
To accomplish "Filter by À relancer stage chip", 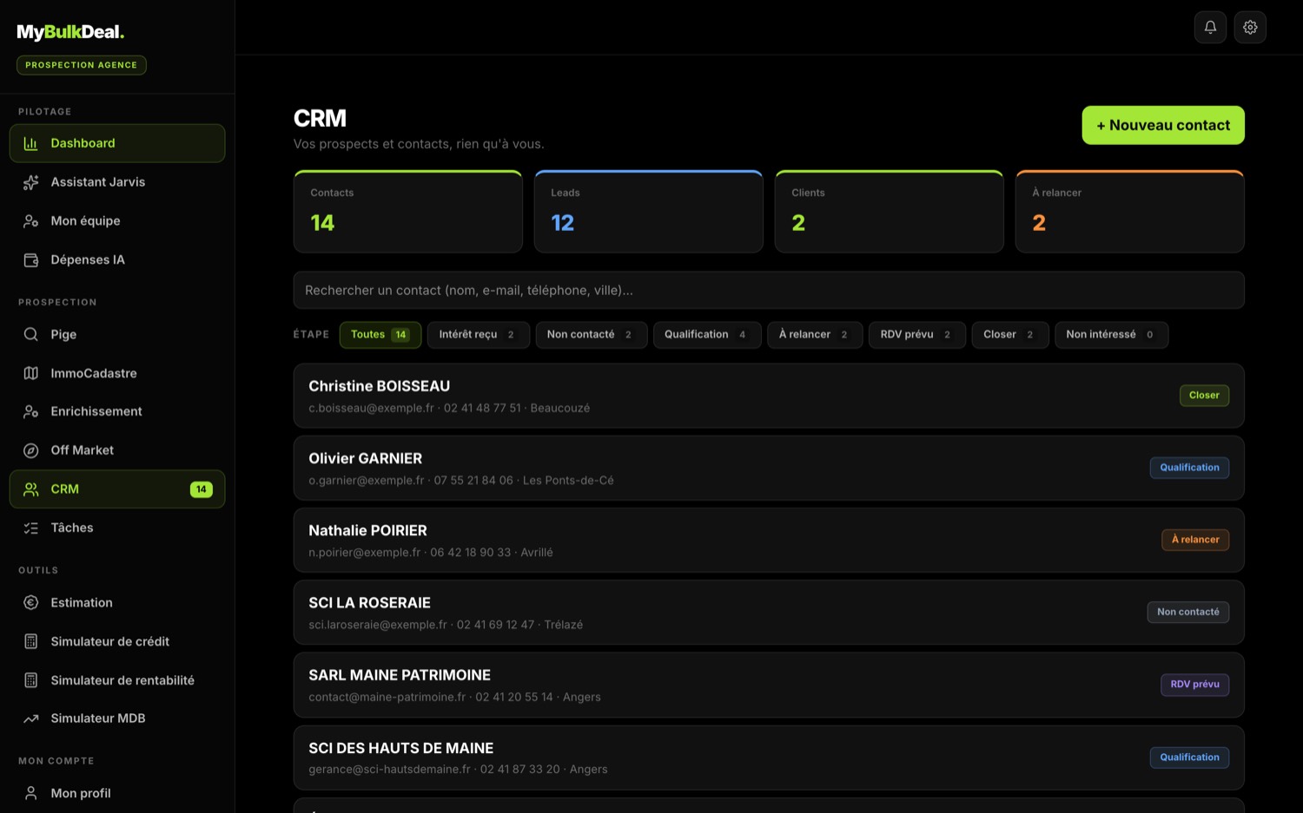I will tap(815, 335).
